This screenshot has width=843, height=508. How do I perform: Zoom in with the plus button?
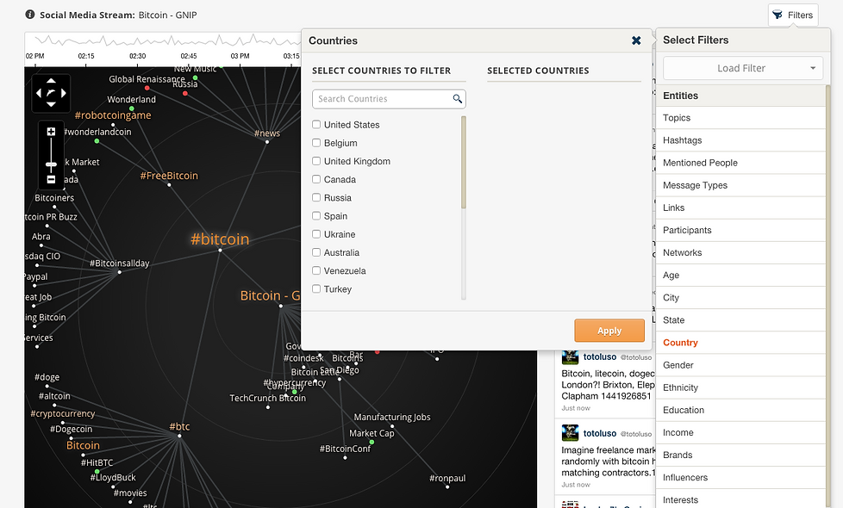(51, 132)
